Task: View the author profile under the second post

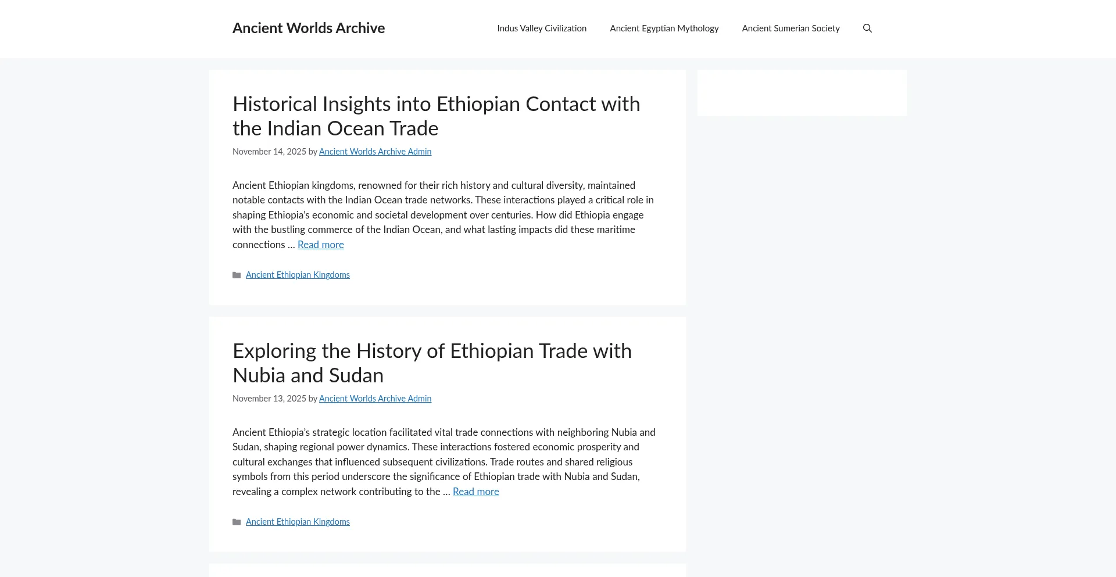Action: point(375,399)
